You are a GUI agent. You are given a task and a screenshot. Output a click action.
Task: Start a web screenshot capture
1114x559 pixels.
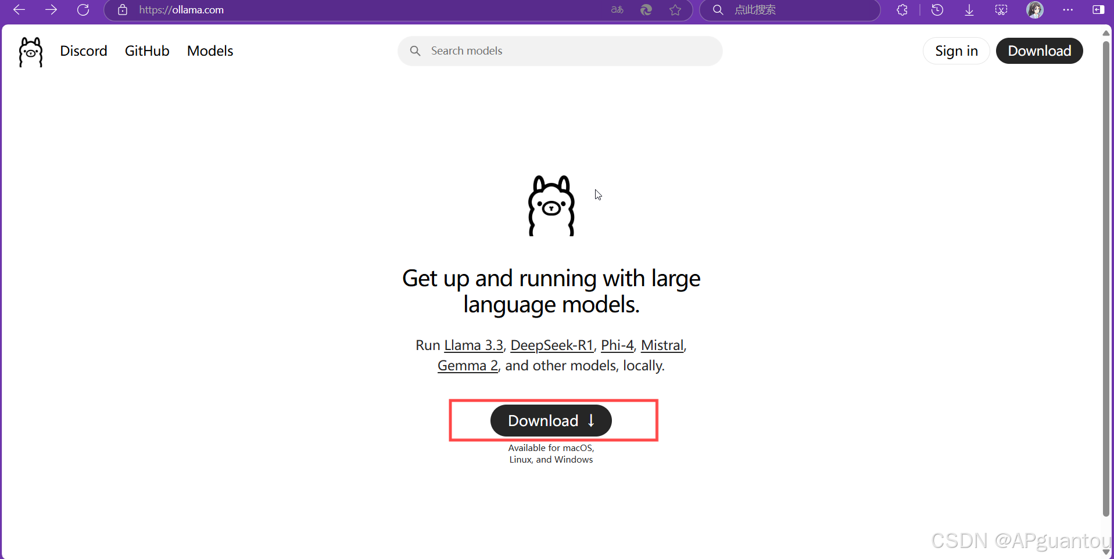(1001, 10)
